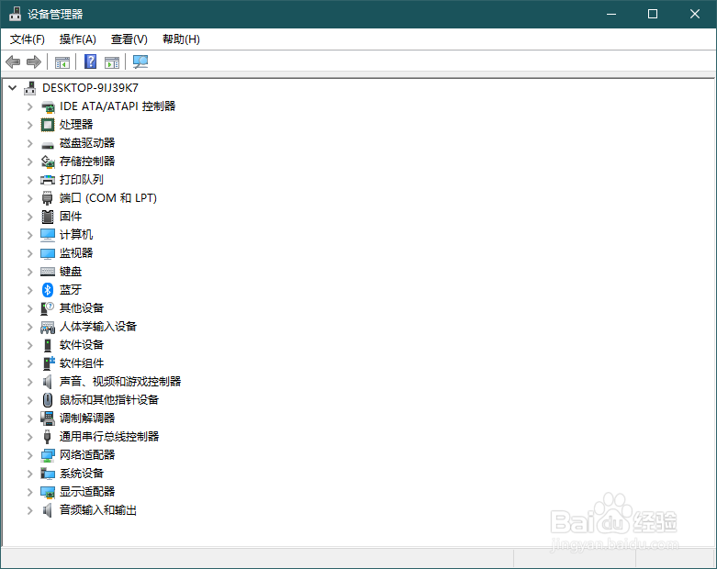Open the 操作(A) menu
717x569 pixels.
pos(78,39)
